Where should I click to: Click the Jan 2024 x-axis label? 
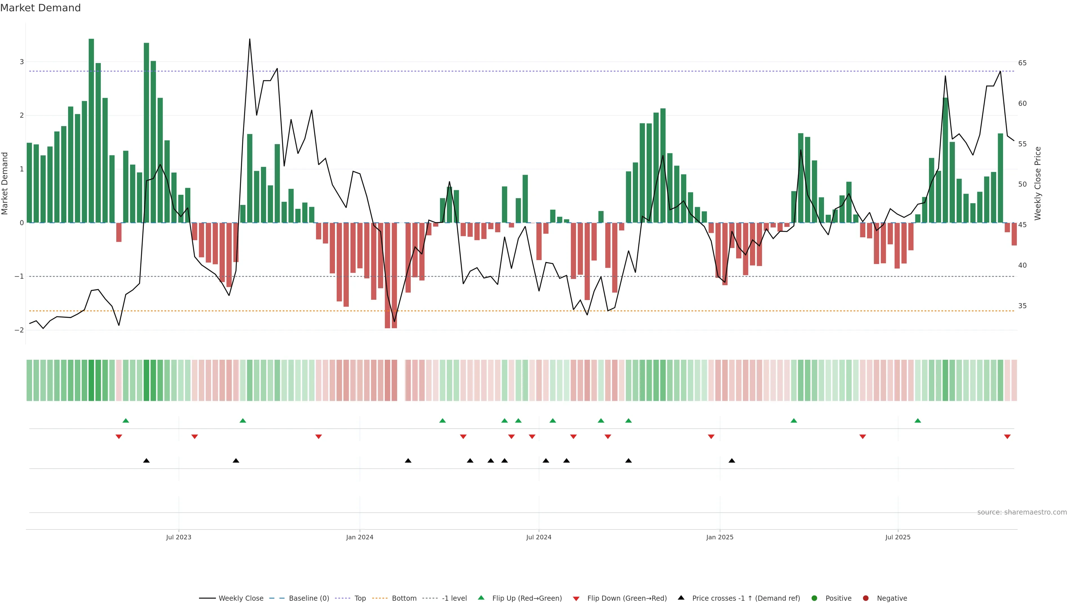coord(360,537)
